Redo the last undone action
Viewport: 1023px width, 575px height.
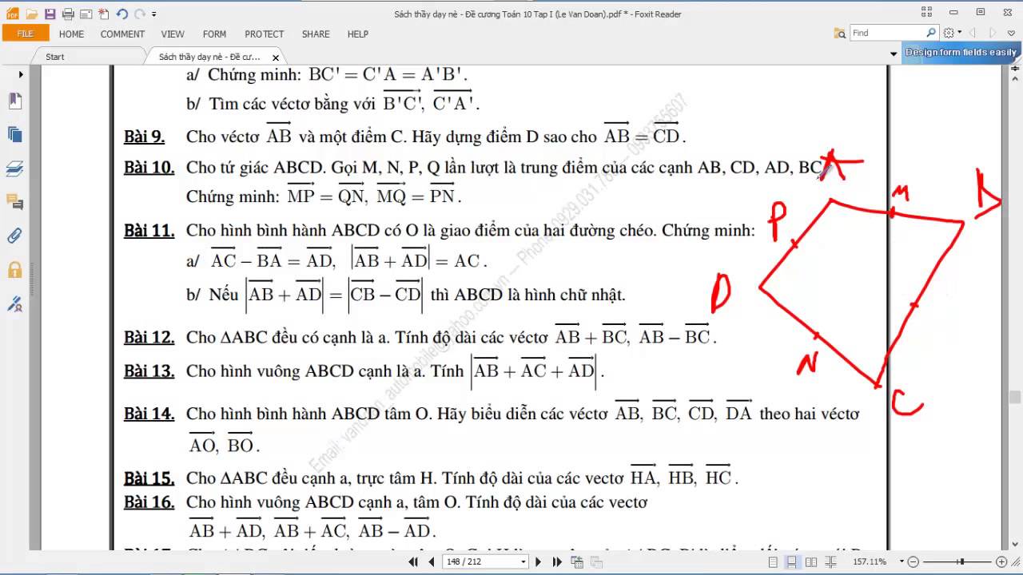pos(140,14)
